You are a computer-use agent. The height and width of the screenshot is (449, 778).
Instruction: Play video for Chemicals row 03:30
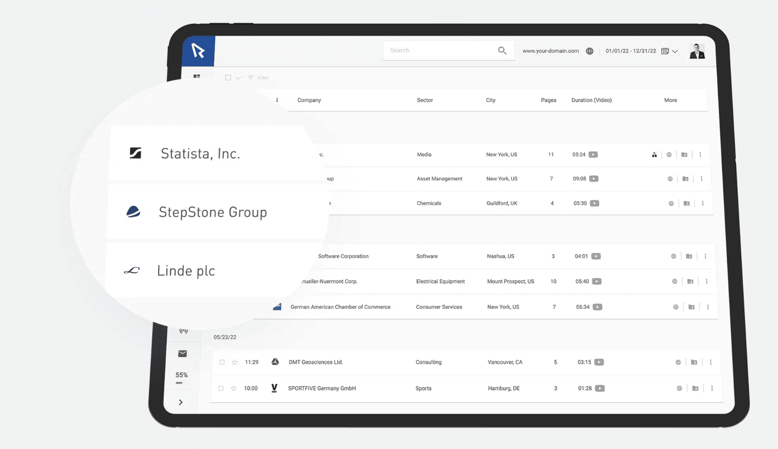[x=595, y=203]
